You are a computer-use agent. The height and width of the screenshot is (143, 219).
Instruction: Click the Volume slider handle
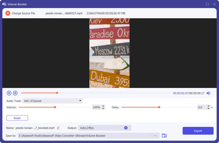(x=55, y=107)
